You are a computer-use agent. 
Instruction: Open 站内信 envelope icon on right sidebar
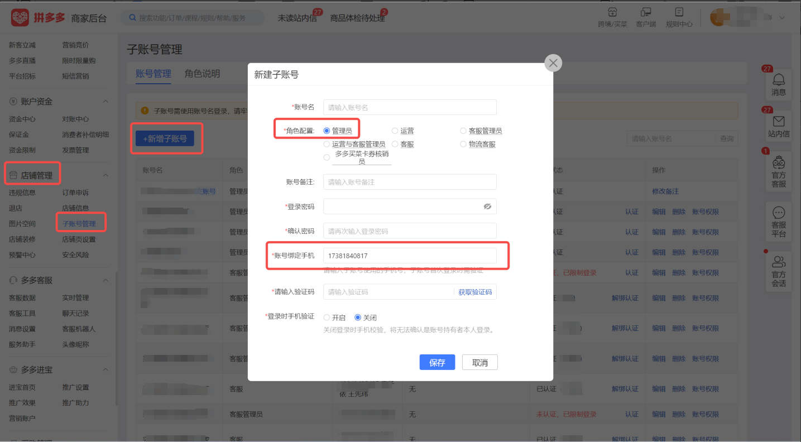coord(779,121)
